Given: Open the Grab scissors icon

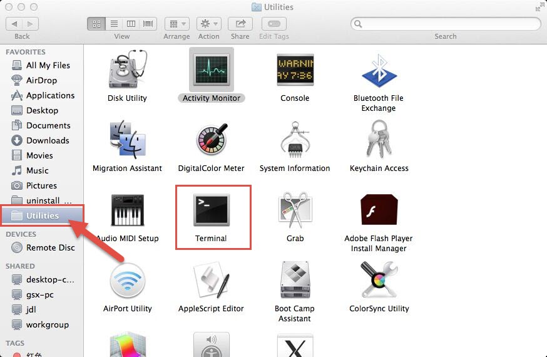Looking at the screenshot, I should [295, 210].
